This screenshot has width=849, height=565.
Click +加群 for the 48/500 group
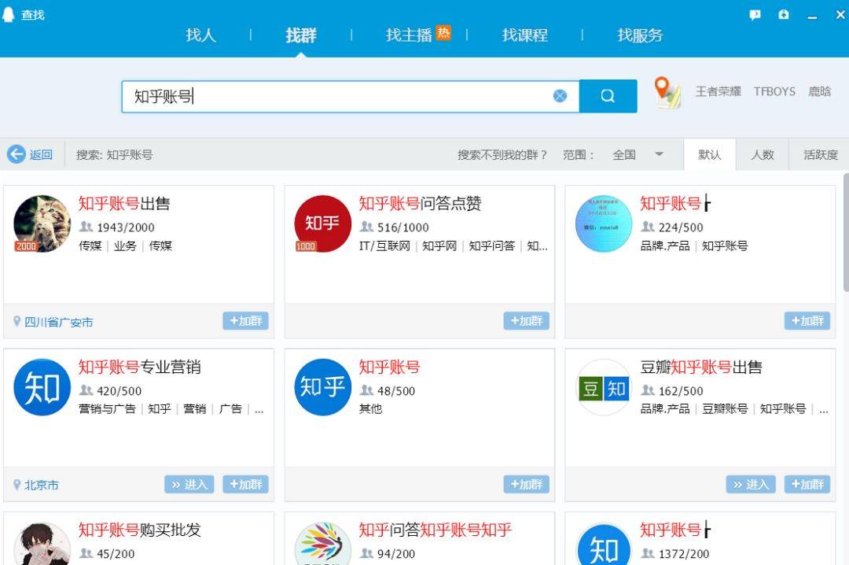point(526,484)
